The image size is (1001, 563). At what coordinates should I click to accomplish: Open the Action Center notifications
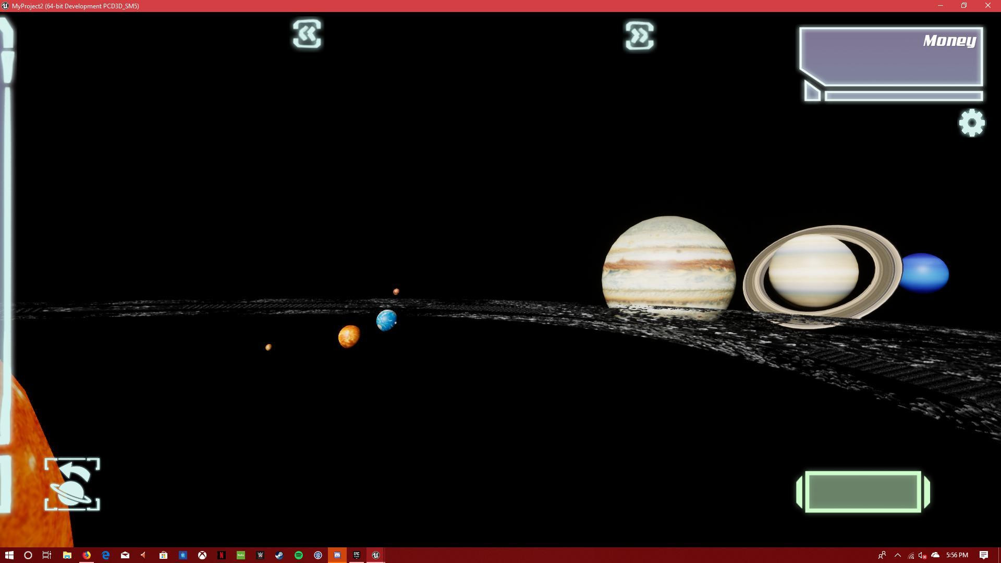[x=984, y=555]
